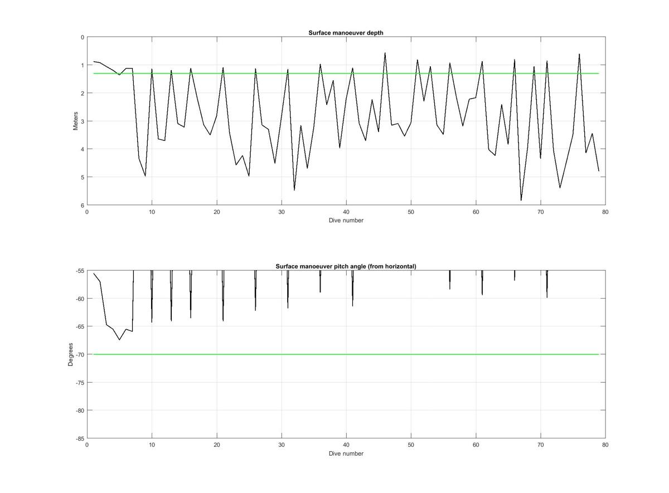Viewport: 669px width, 493px height.
Task: Click the 'Degrees' y-axis label
Action: pyautogui.click(x=71, y=354)
